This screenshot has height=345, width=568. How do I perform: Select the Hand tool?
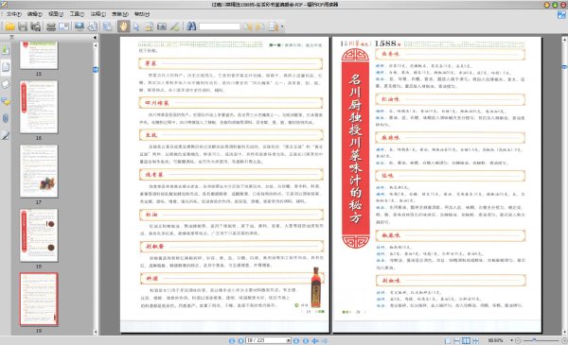(x=123, y=26)
